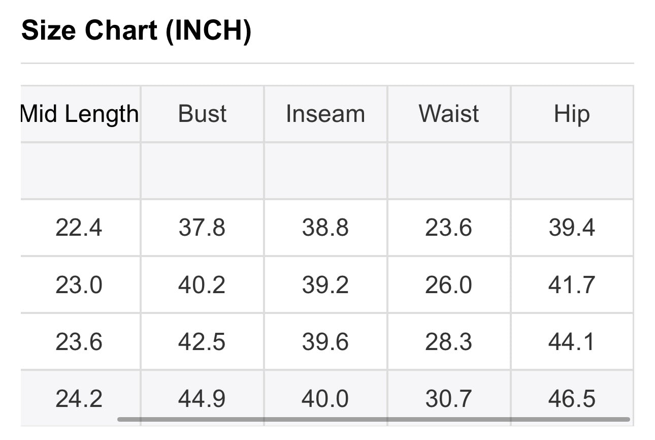Screen dimensions: 655x440
Task: Click the 28.3 waist value
Action: [449, 341]
